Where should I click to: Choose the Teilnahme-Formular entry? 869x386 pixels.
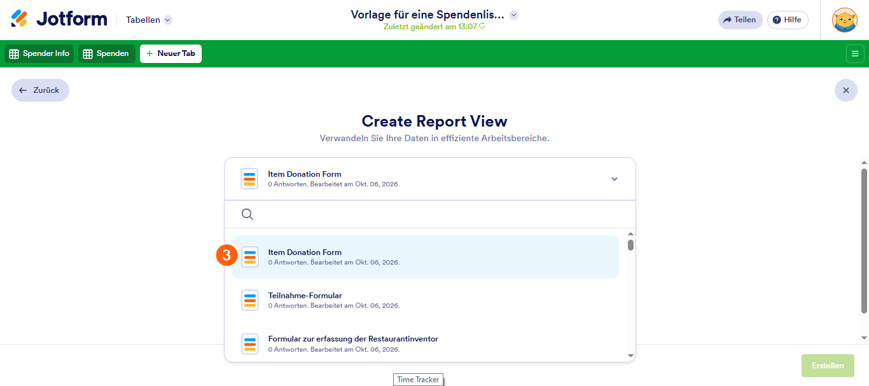pyautogui.click(x=425, y=300)
